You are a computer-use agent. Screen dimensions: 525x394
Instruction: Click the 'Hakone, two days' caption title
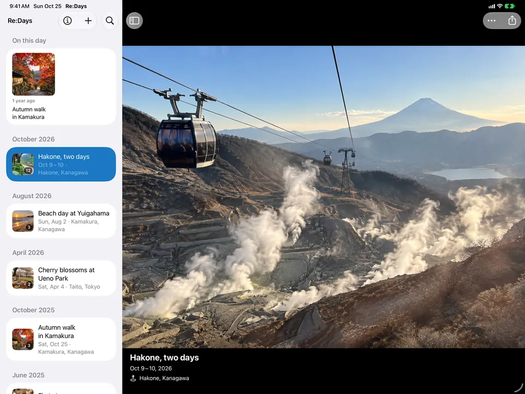[x=165, y=357]
